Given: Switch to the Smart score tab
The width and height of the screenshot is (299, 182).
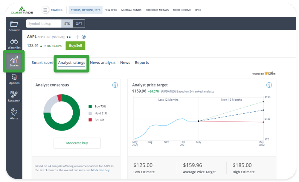Looking at the screenshot, I should [43, 63].
